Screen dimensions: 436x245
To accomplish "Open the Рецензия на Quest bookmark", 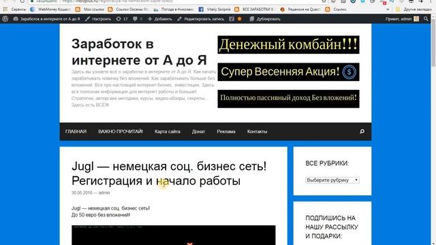I will point(300,10).
